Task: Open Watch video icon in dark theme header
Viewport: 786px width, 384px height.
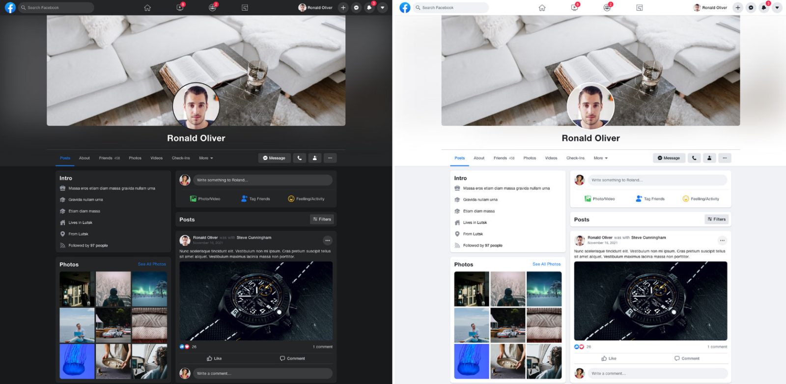Action: [x=180, y=7]
